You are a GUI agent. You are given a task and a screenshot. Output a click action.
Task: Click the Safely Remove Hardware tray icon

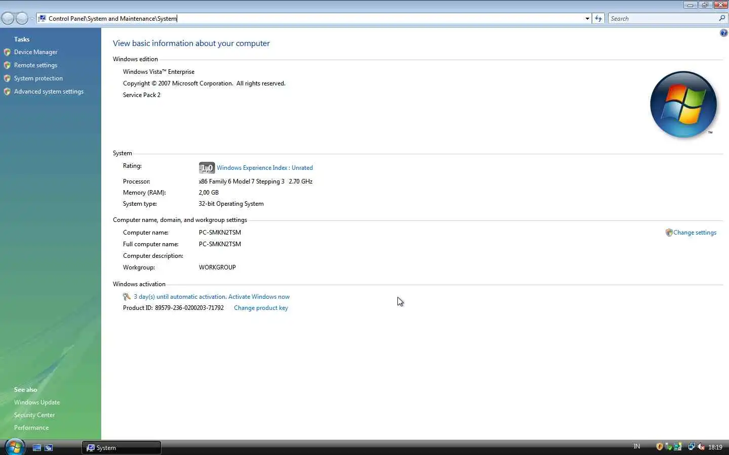tap(669, 447)
